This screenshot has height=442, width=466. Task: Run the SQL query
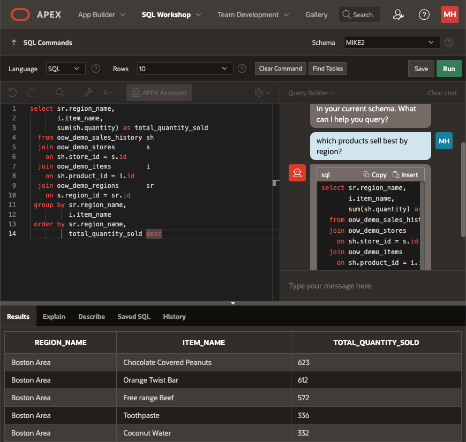[449, 68]
